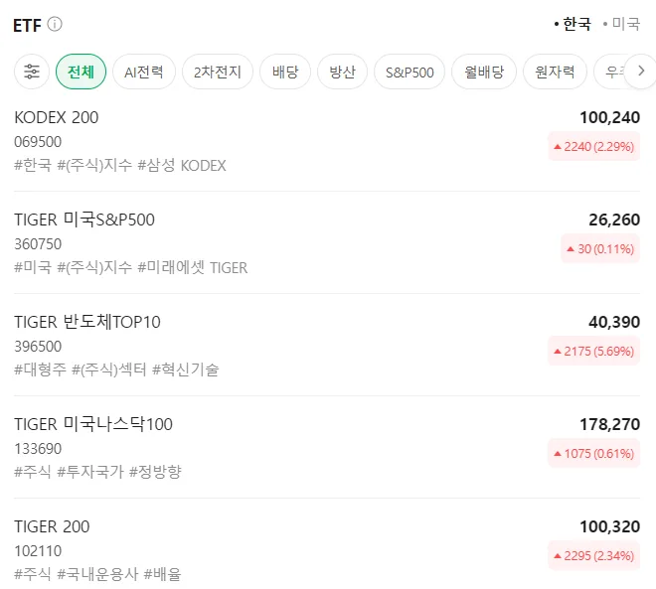Open the filter settings sliders icon
656x589 pixels.
pyautogui.click(x=32, y=72)
